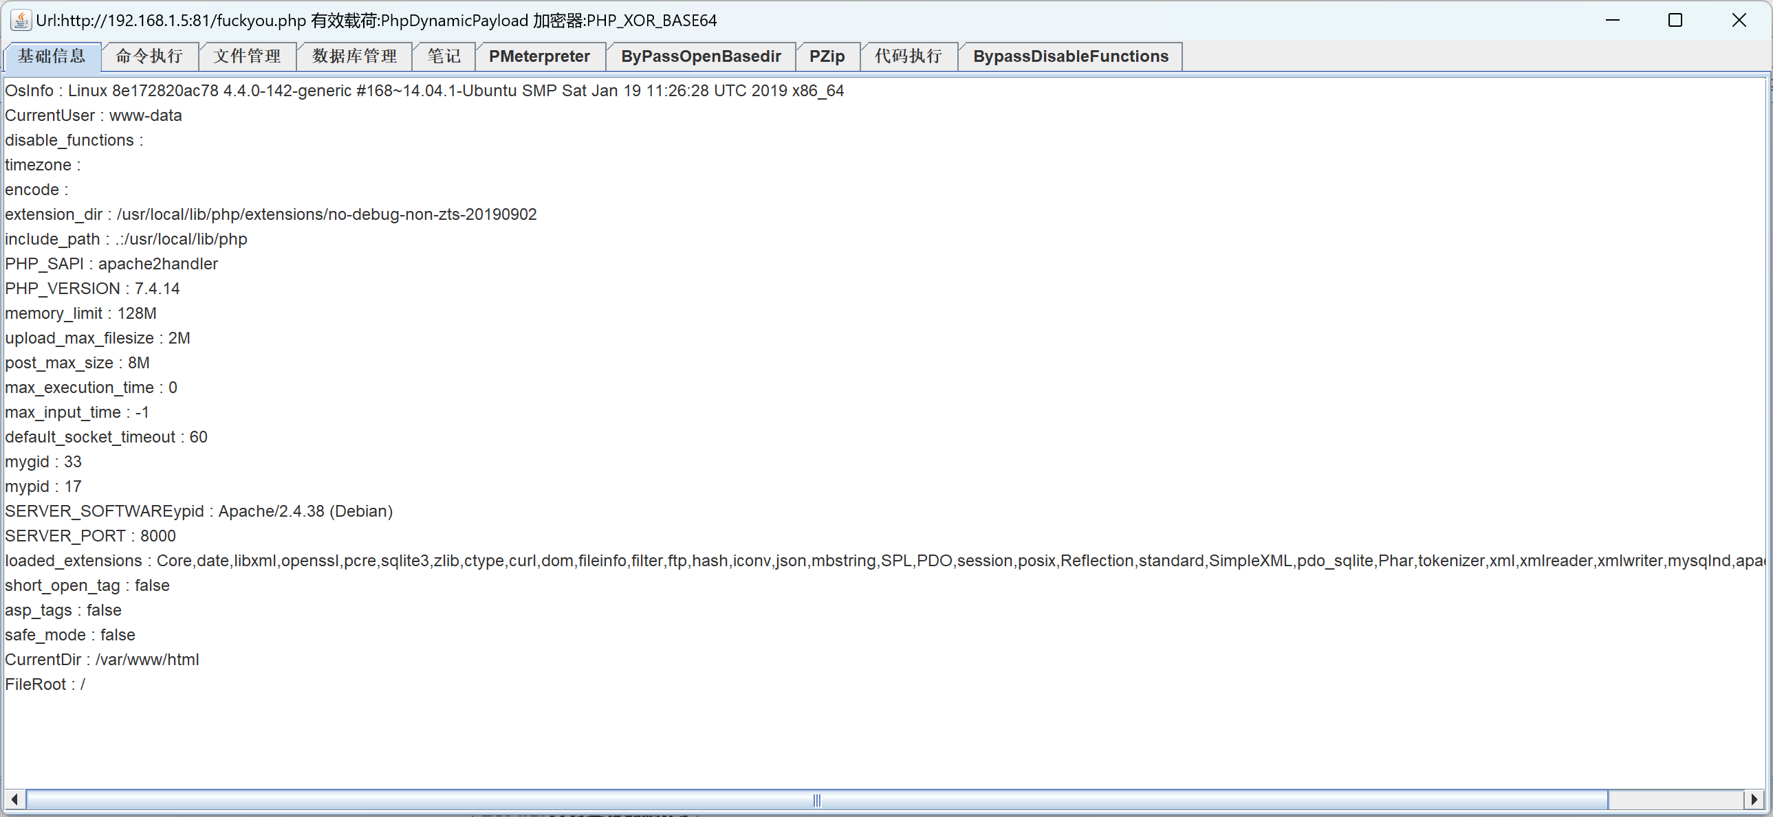
Task: Select the PZip tab
Action: (x=827, y=56)
